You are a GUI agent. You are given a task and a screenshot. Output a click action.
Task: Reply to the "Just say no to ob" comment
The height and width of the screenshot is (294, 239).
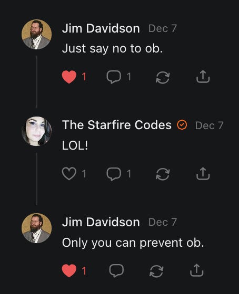(x=114, y=77)
